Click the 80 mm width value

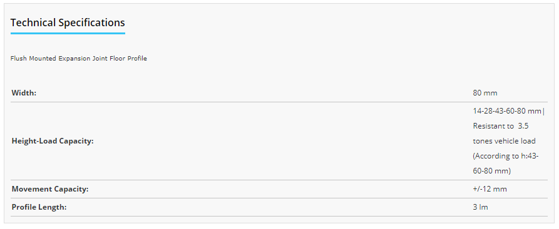point(485,93)
